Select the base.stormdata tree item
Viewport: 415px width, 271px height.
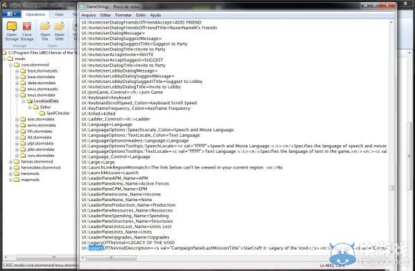[41, 77]
